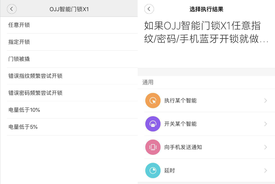Tap the 执行某个智能 label
Image resolution: width=275 pixels, height=184 pixels.
180,101
